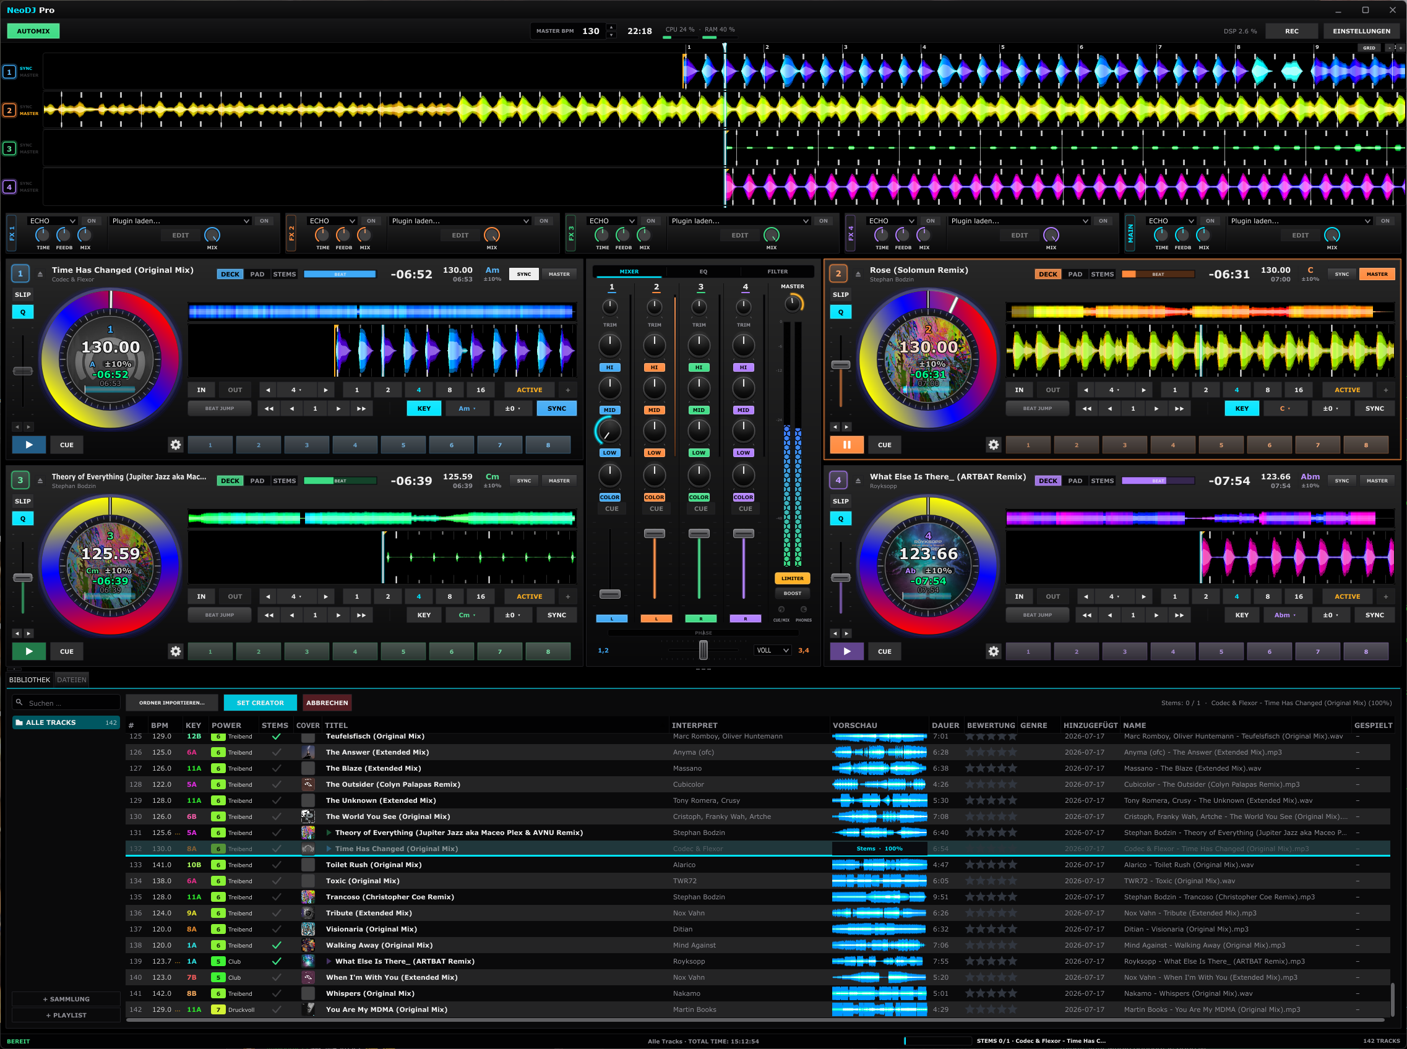The height and width of the screenshot is (1049, 1407).
Task: Switch to mixer FILTER tab
Action: (778, 272)
